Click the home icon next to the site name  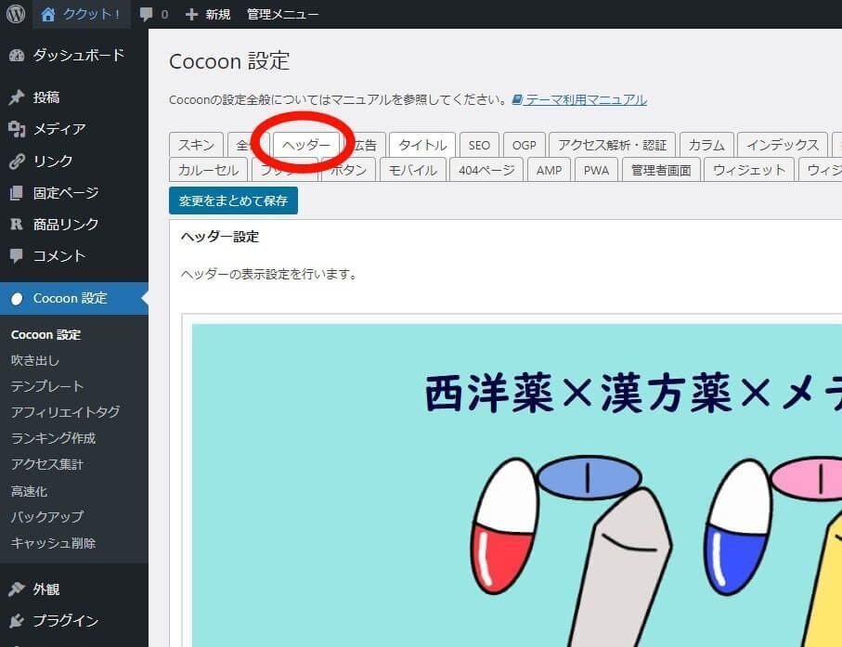click(47, 15)
